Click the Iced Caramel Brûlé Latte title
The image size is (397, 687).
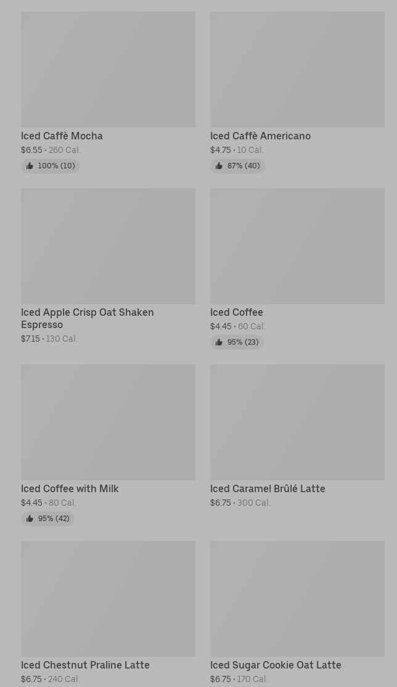coord(268,488)
